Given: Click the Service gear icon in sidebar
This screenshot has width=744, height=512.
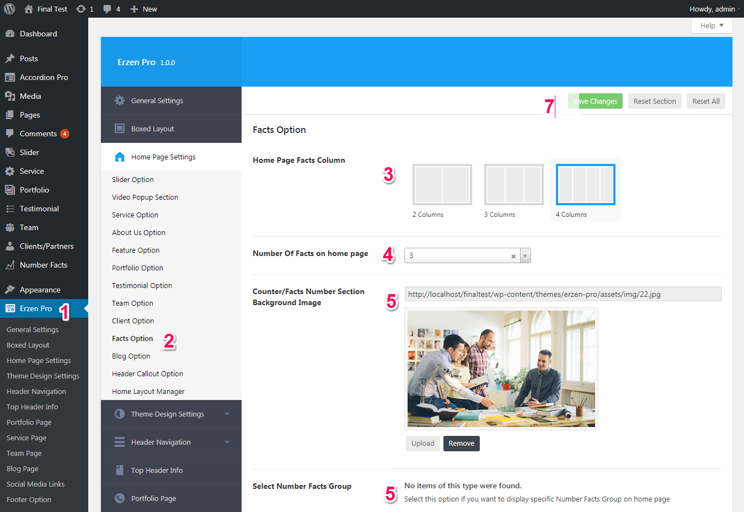Looking at the screenshot, I should (10, 171).
